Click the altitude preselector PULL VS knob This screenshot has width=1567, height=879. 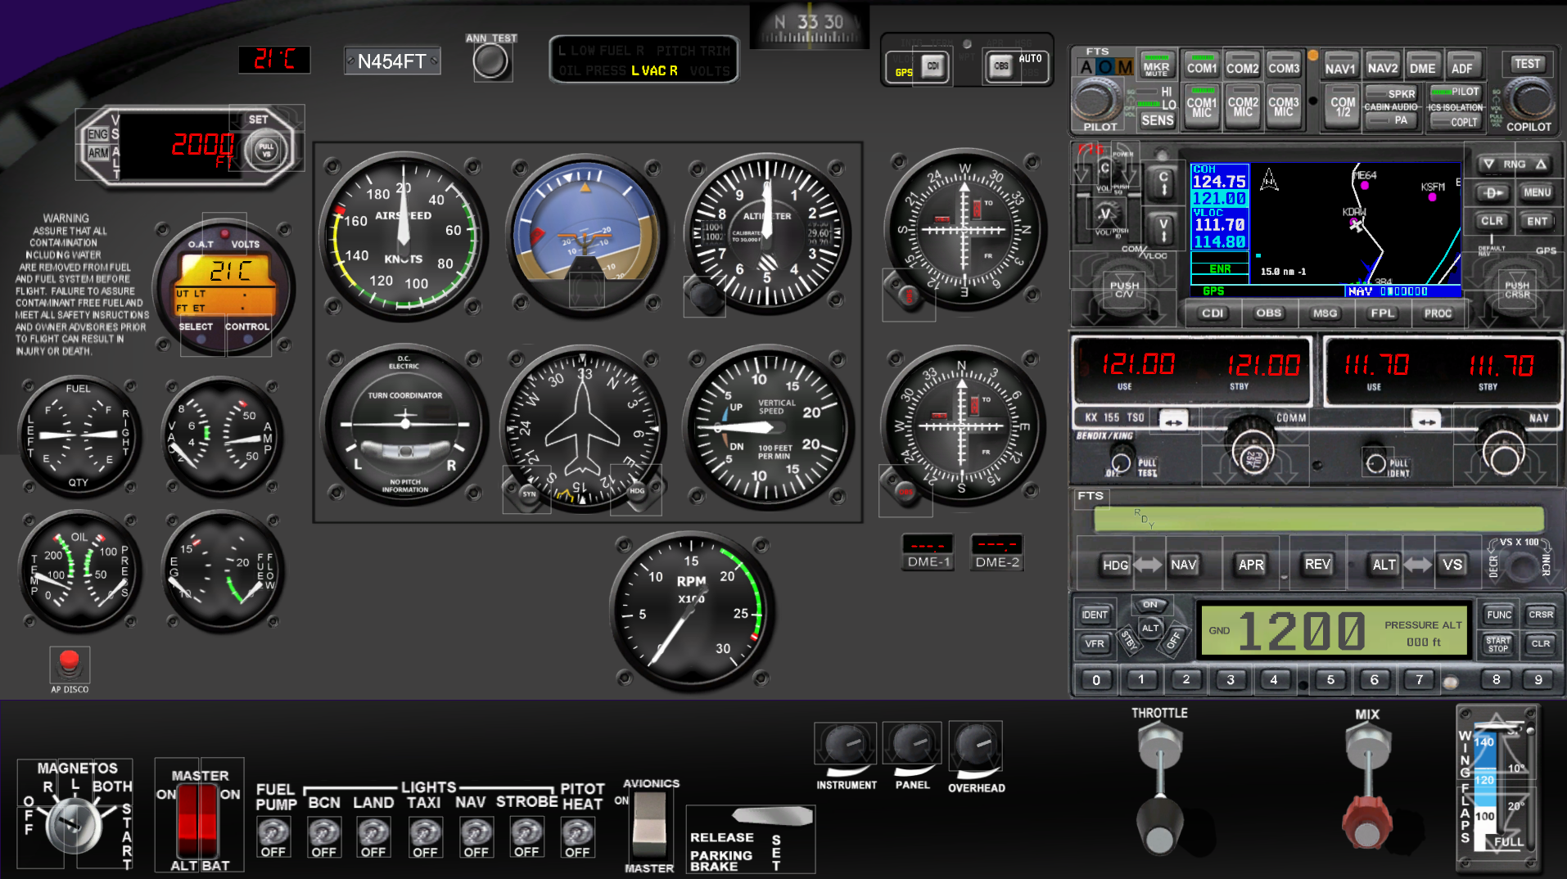(x=266, y=150)
